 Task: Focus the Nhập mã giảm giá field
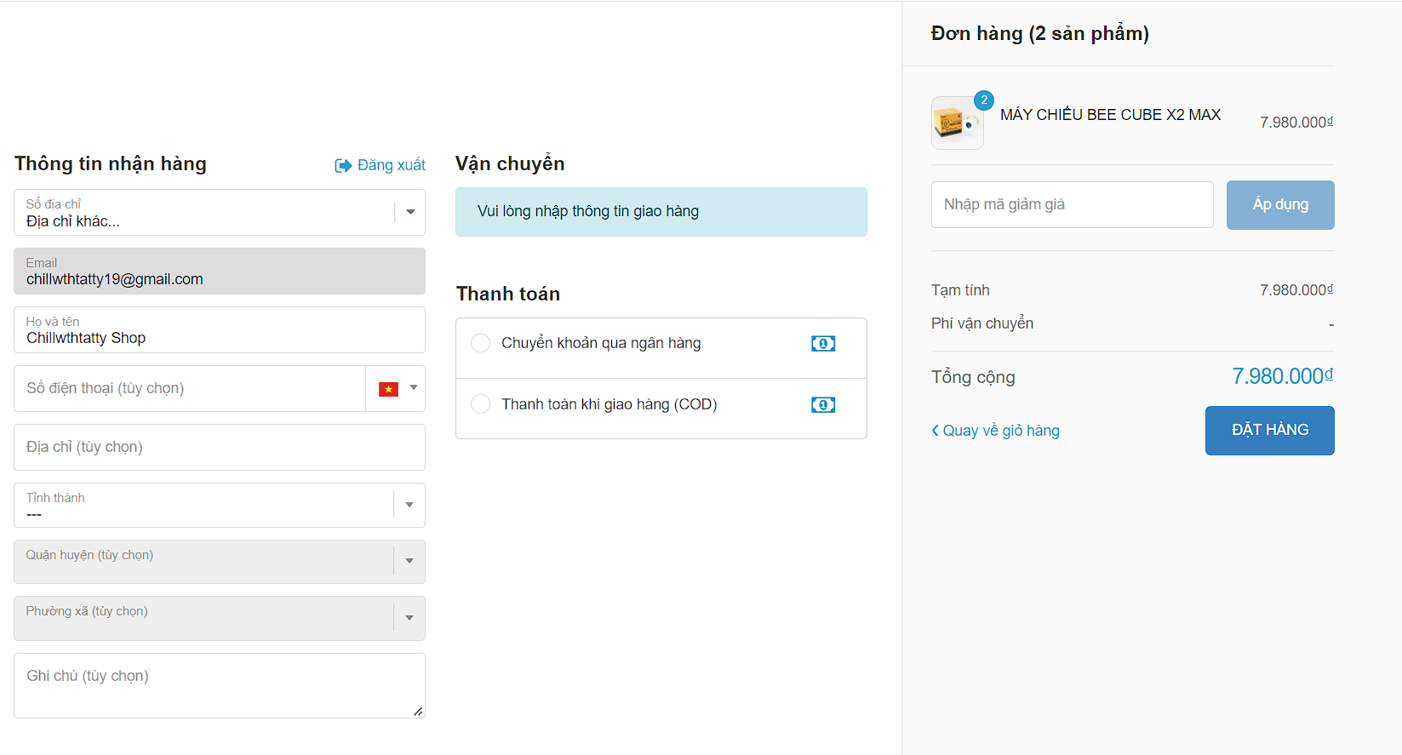[1072, 204]
